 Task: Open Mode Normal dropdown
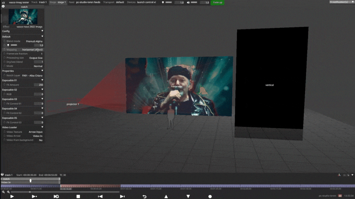pyautogui.click(x=38, y=66)
